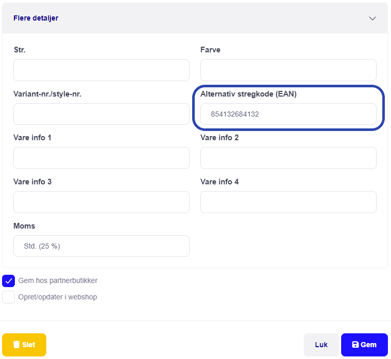Click the Flere detaljer section header
Viewport: 391px width, 359px height.
195,18
